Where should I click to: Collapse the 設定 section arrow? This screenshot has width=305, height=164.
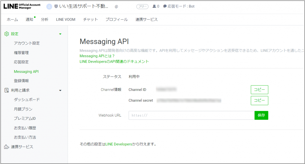[60, 34]
